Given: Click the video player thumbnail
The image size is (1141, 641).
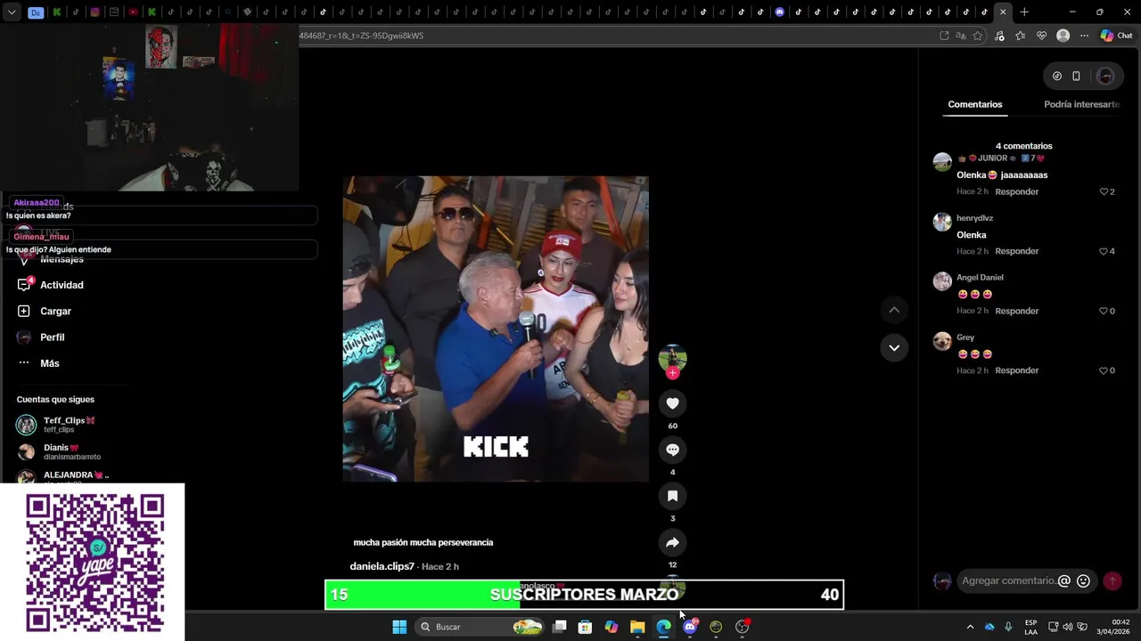Looking at the screenshot, I should 496,329.
